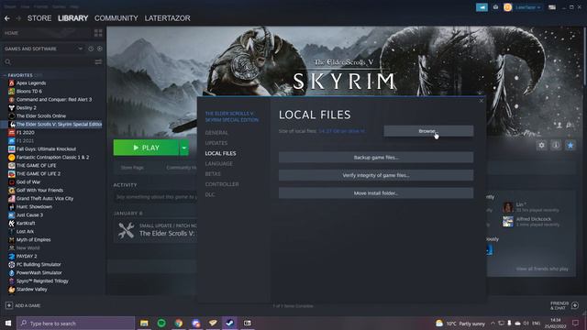This screenshot has width=587, height=330.
Task: Select Apex Legends in the library list
Action: [x=31, y=83]
